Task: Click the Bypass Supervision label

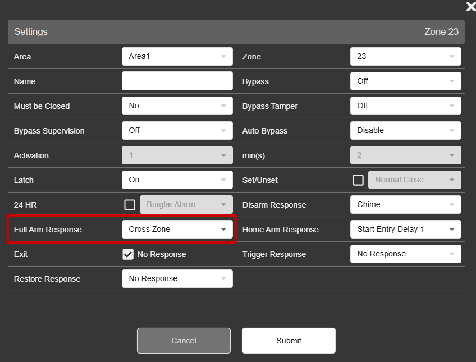Action: coord(49,131)
